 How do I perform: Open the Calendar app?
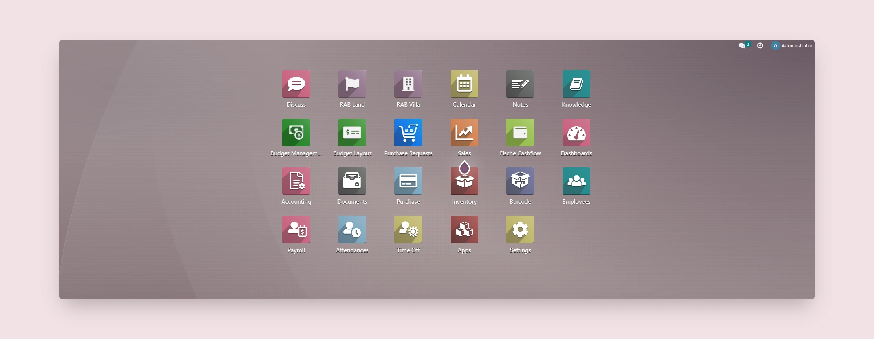(x=464, y=84)
